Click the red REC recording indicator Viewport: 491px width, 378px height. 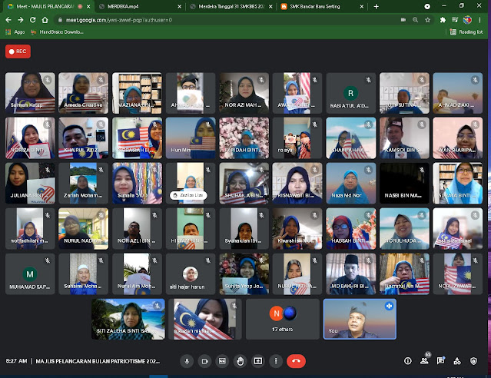[18, 51]
